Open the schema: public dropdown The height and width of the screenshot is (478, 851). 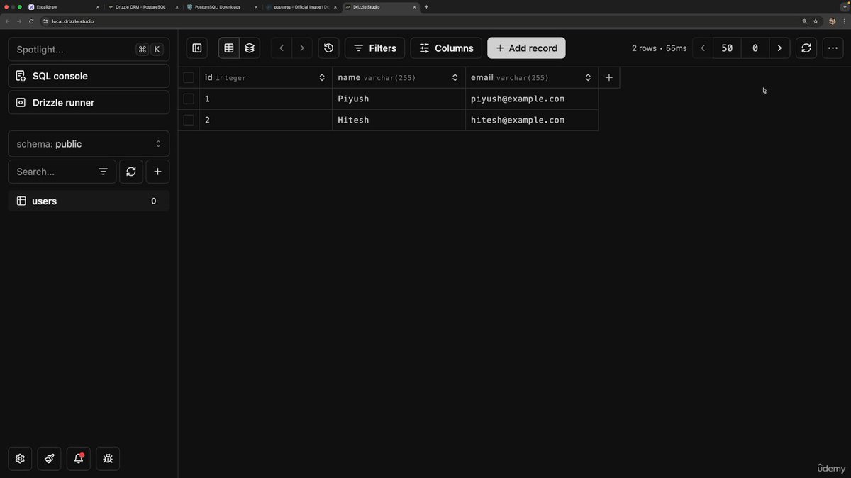(x=89, y=143)
